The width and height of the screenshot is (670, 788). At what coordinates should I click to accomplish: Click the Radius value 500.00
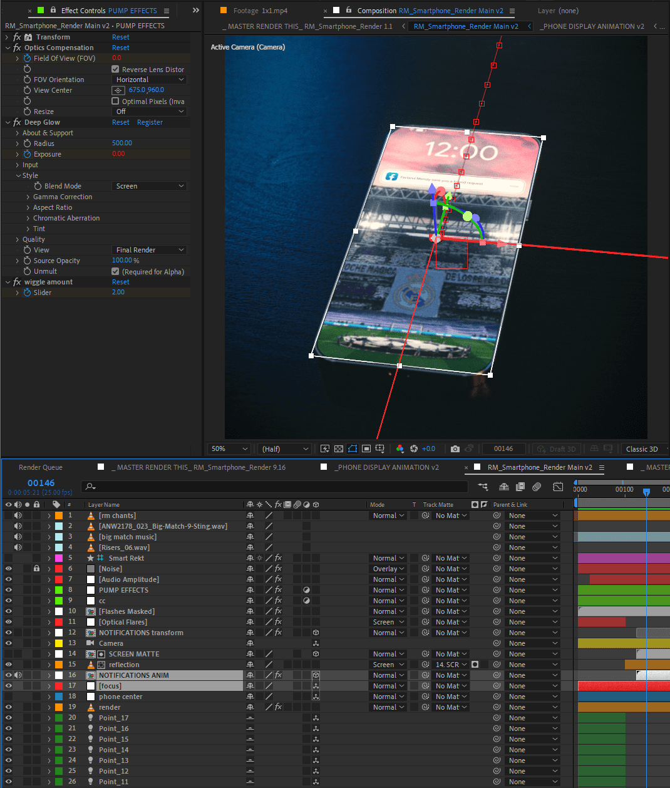pos(122,143)
